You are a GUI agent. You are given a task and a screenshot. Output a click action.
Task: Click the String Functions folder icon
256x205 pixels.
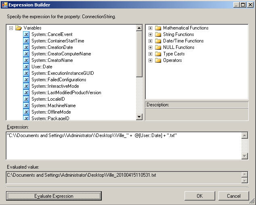(158, 34)
